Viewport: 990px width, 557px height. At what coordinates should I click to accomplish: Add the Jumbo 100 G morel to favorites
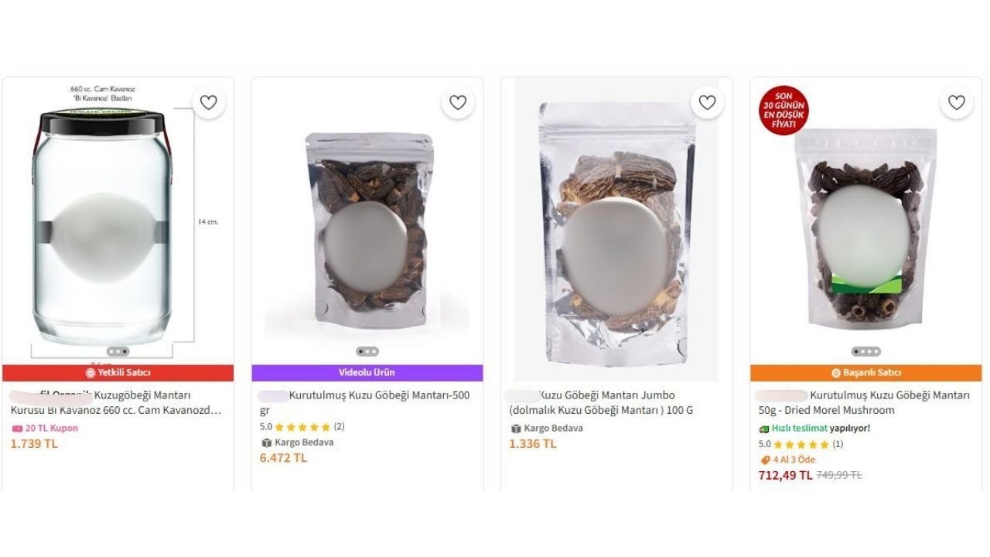[x=707, y=103]
